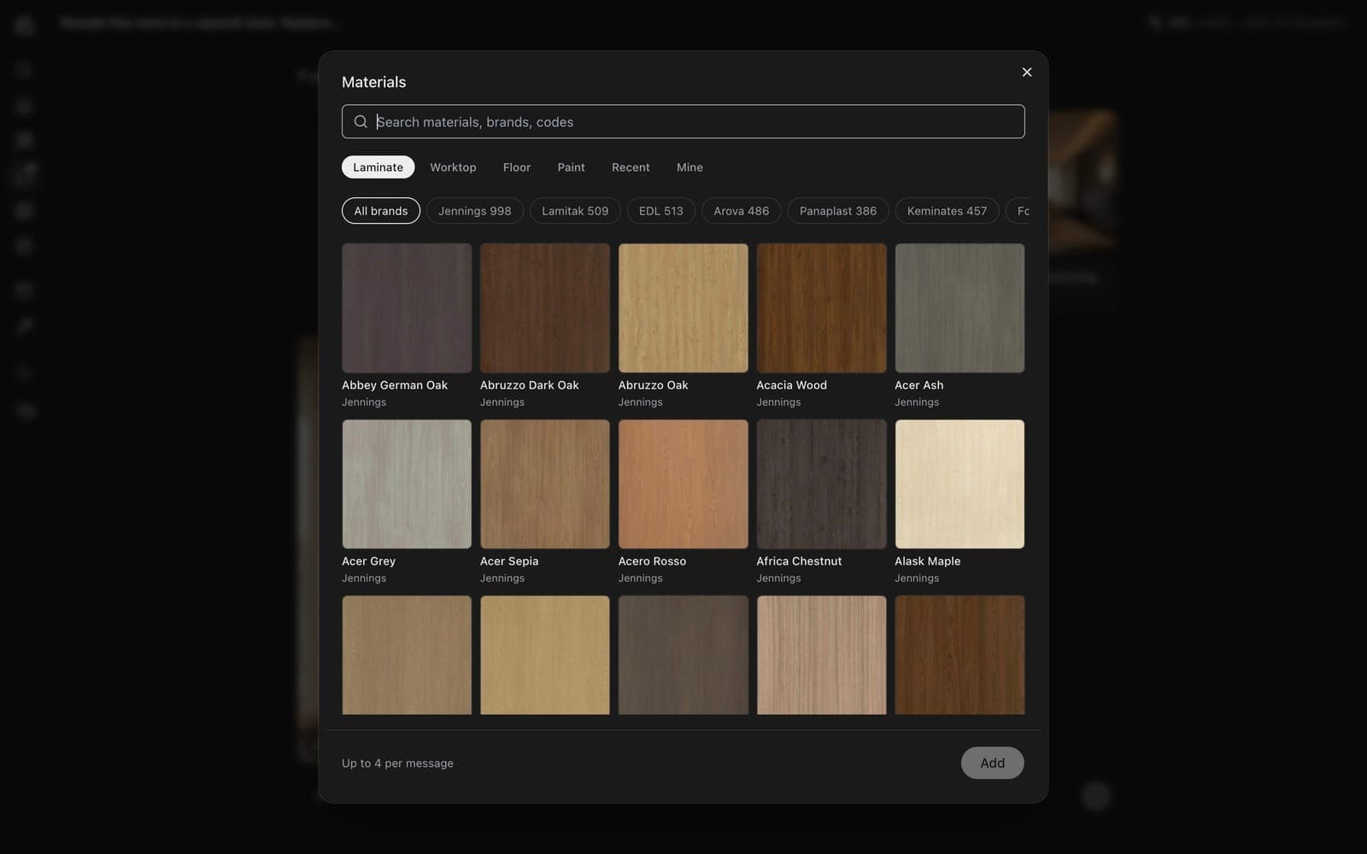The width and height of the screenshot is (1367, 854).
Task: Open the Mine tab
Action: [689, 167]
